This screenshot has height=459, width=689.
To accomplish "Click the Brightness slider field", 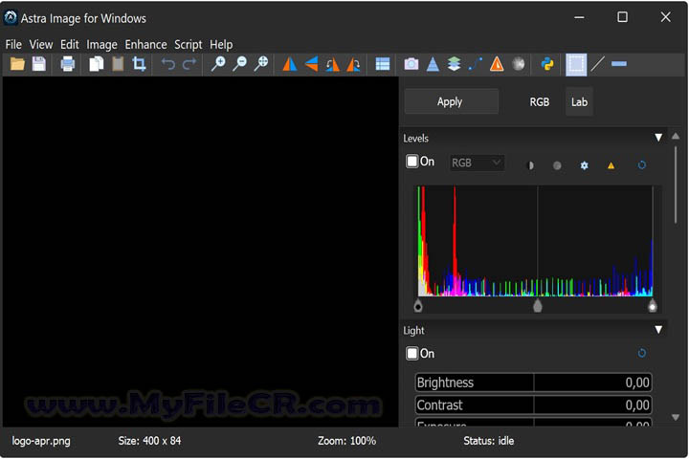I will coord(533,382).
